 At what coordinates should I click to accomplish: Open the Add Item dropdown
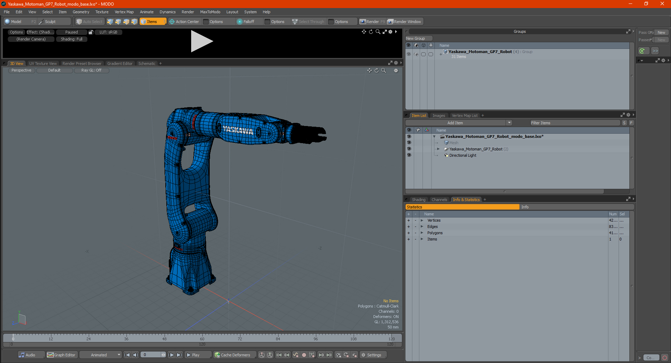pos(459,123)
